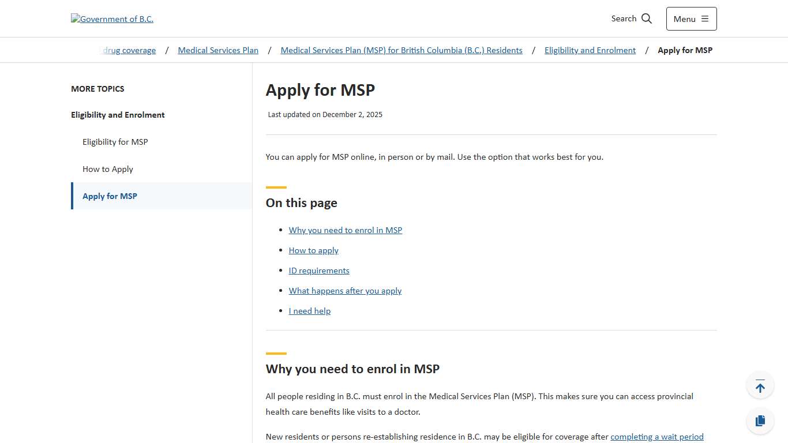The height and width of the screenshot is (443, 788).
Task: Follow the 'How to apply' page link
Action: pyautogui.click(x=313, y=250)
